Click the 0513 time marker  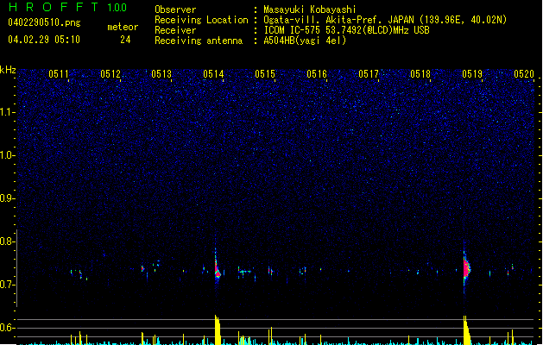pos(161,74)
